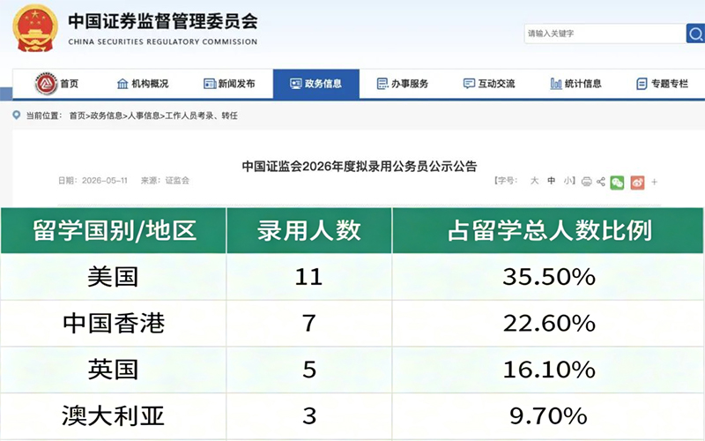The height and width of the screenshot is (441, 705).
Task: Click the red CSRC home icon
Action: coord(47,84)
